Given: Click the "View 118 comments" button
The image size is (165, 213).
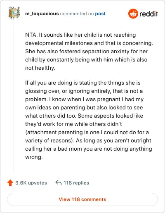Looking at the screenshot, I should 82,199.
